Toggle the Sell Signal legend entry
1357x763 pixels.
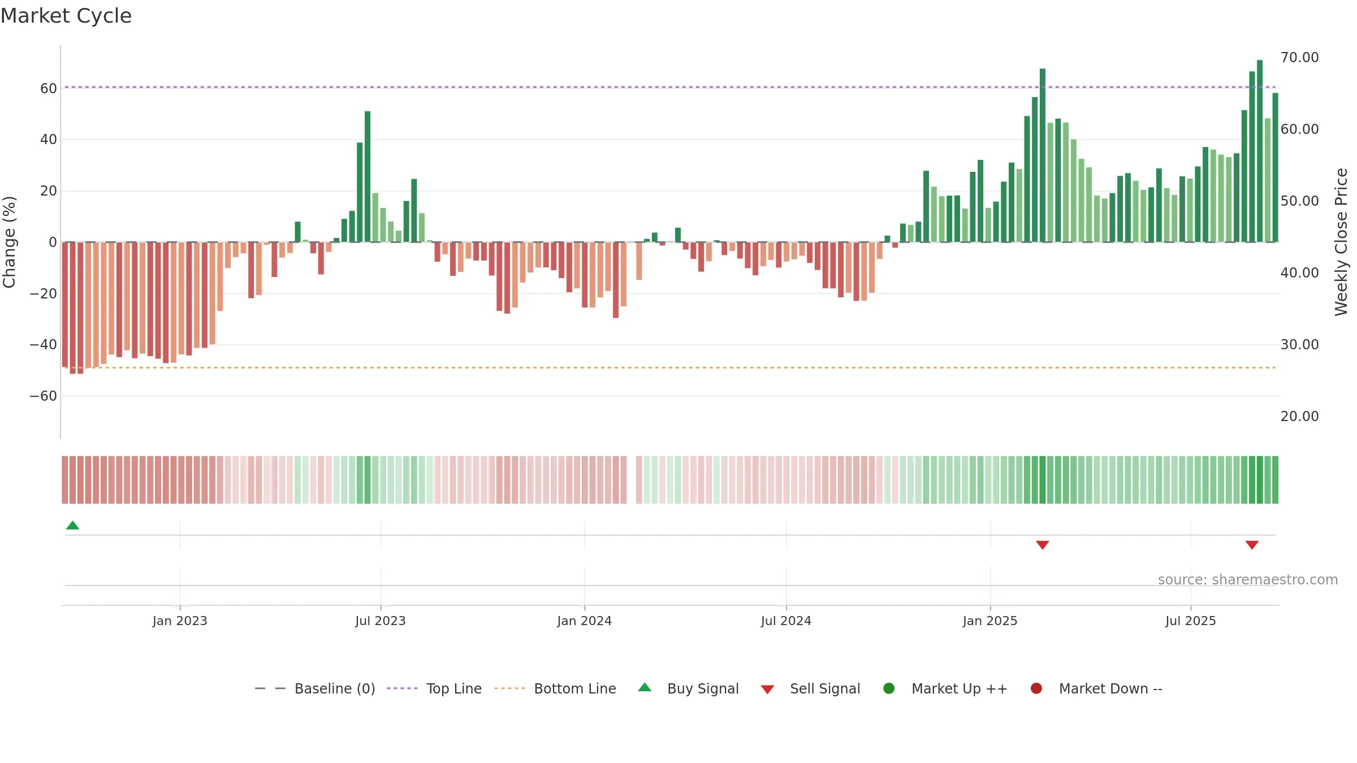(810, 689)
